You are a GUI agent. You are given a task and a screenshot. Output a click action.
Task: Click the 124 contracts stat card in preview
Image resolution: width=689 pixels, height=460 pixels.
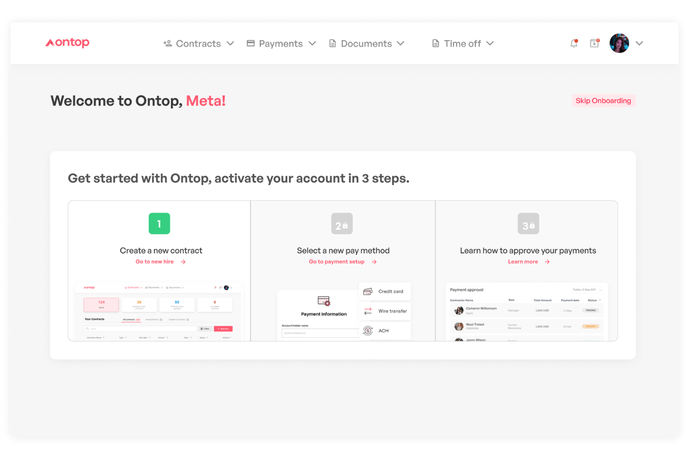tap(101, 305)
